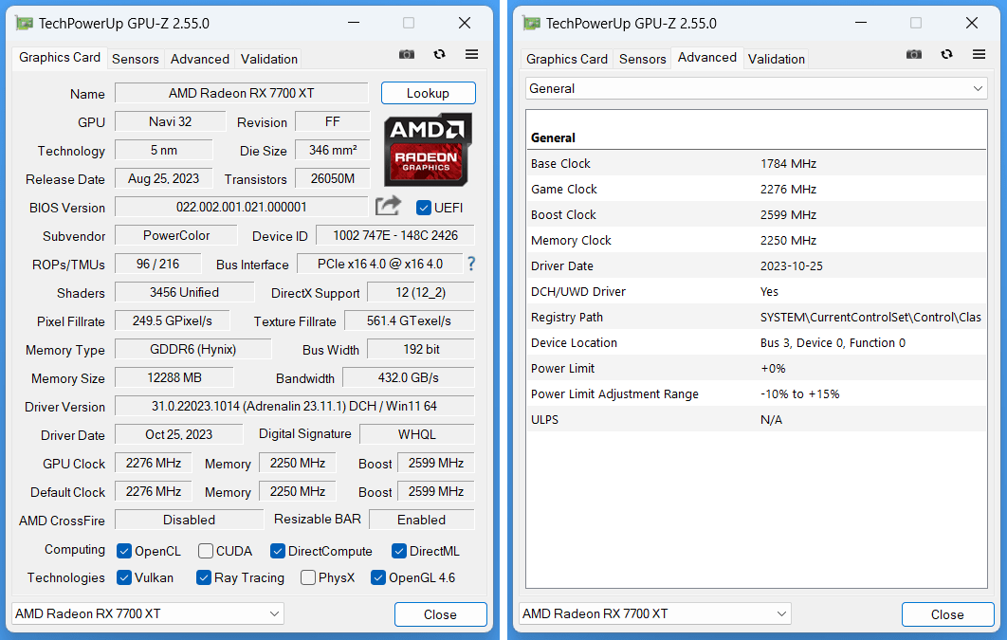Click the GPU-Z app icon in left title bar

point(25,24)
